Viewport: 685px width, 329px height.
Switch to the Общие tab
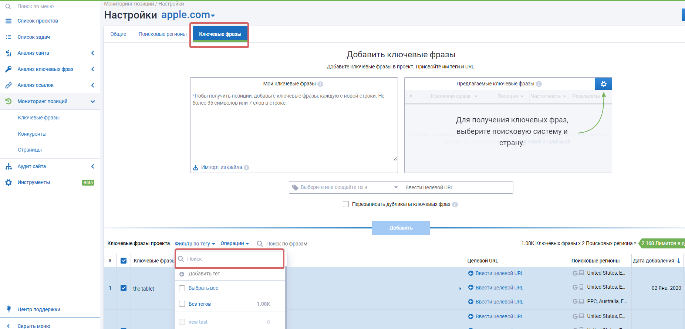(x=118, y=34)
